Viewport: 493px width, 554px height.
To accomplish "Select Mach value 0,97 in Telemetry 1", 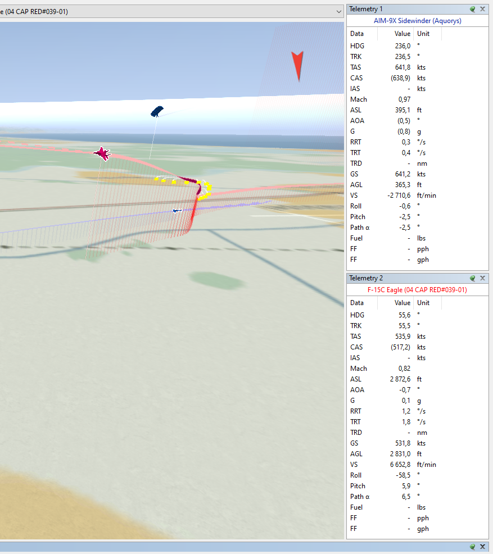I will (x=404, y=99).
